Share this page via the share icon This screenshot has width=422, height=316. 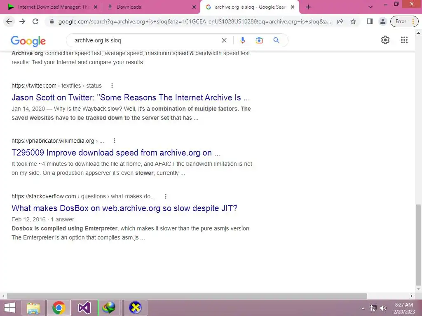coord(340,21)
